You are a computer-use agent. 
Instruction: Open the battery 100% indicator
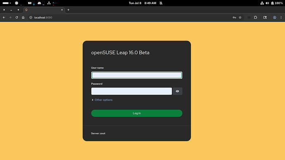click(277, 3)
